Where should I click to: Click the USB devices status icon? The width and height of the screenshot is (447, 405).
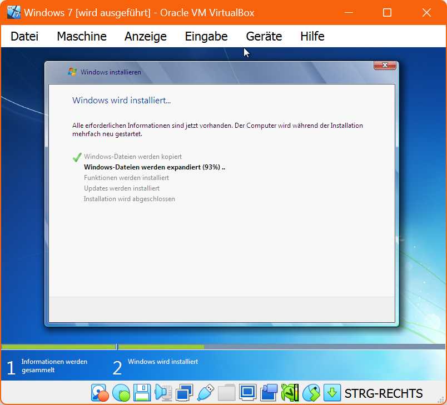[x=206, y=393]
